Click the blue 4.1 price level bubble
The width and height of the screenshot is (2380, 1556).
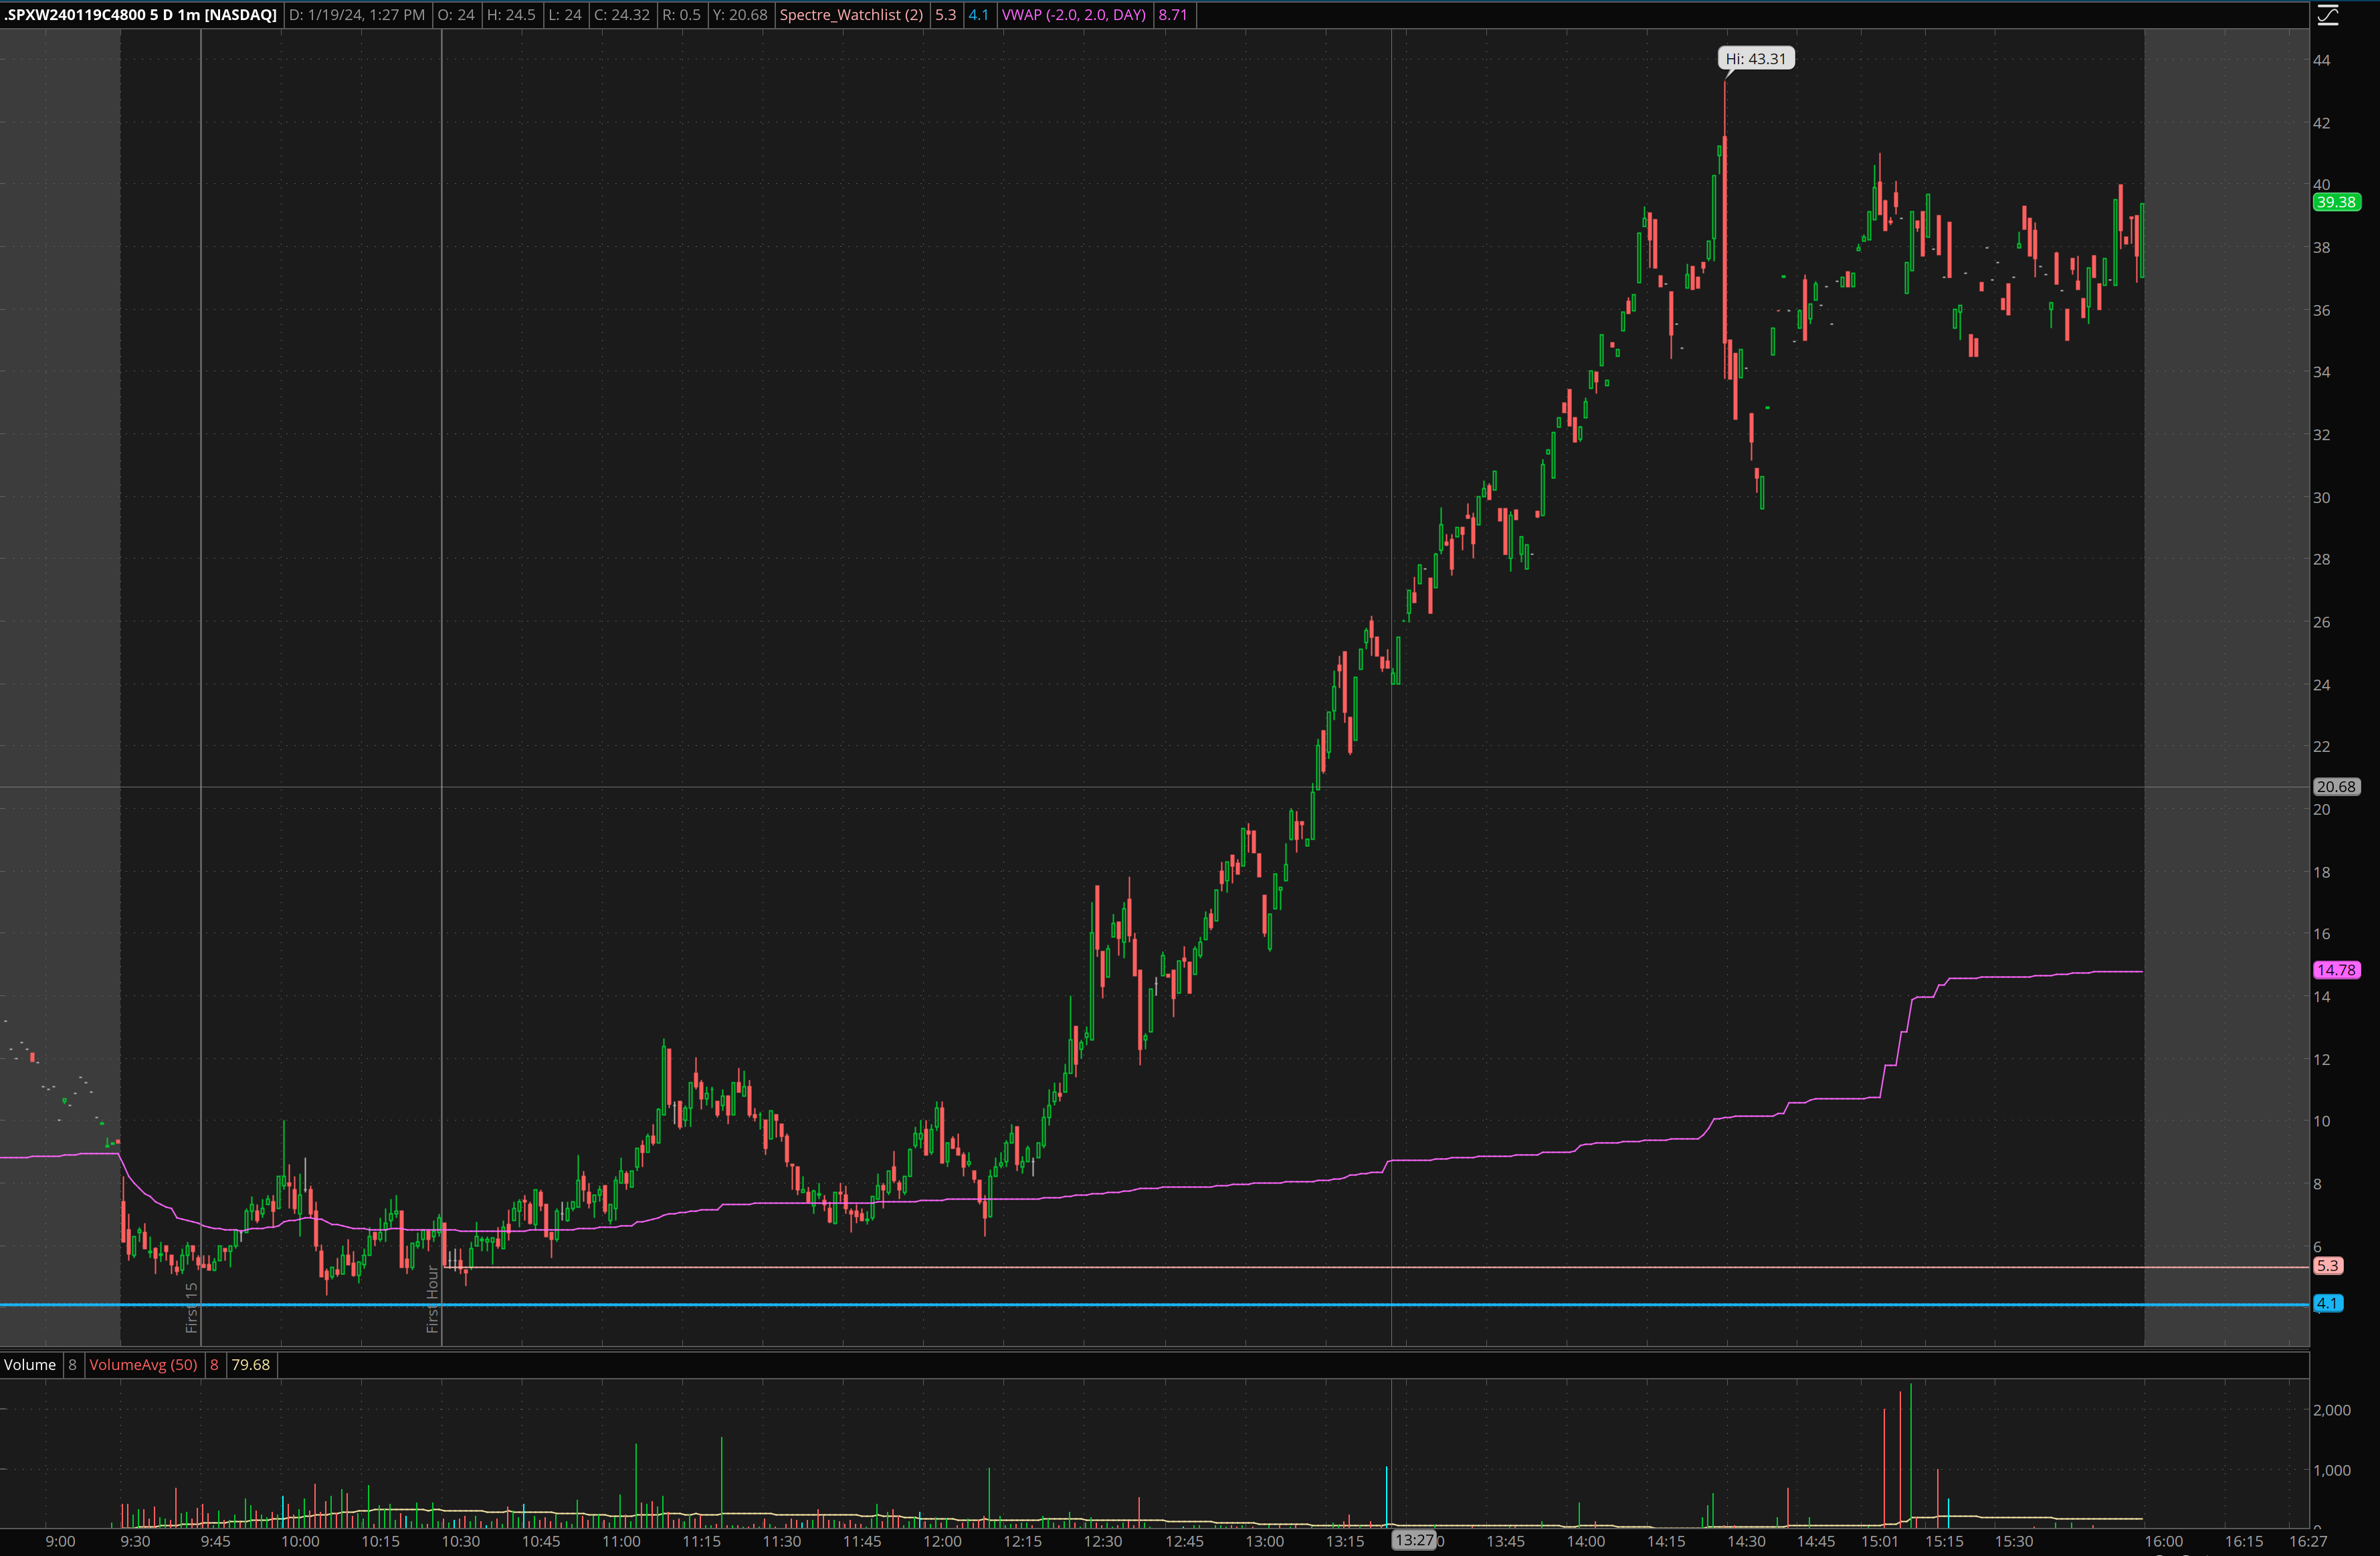pos(2328,1304)
